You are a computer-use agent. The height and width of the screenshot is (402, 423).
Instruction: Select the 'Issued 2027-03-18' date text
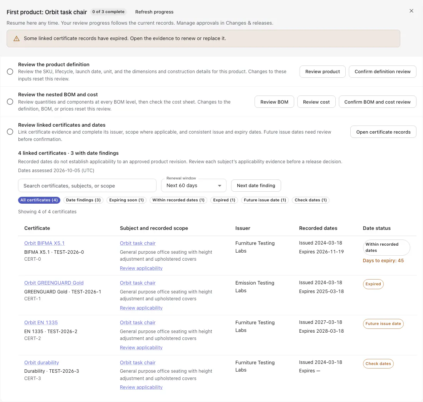(x=320, y=322)
